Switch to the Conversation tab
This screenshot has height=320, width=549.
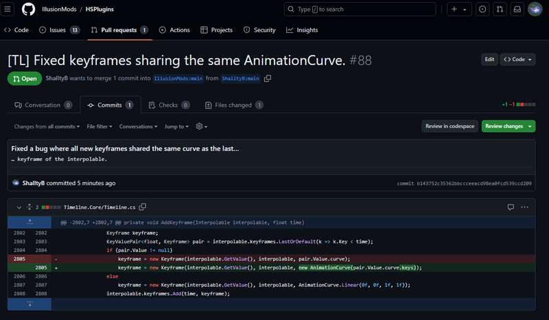coord(43,105)
